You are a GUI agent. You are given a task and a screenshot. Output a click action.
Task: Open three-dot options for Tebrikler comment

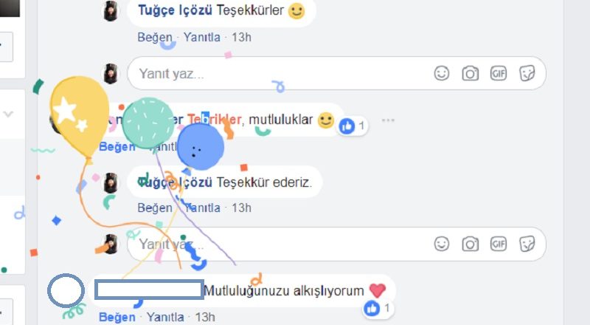[388, 120]
